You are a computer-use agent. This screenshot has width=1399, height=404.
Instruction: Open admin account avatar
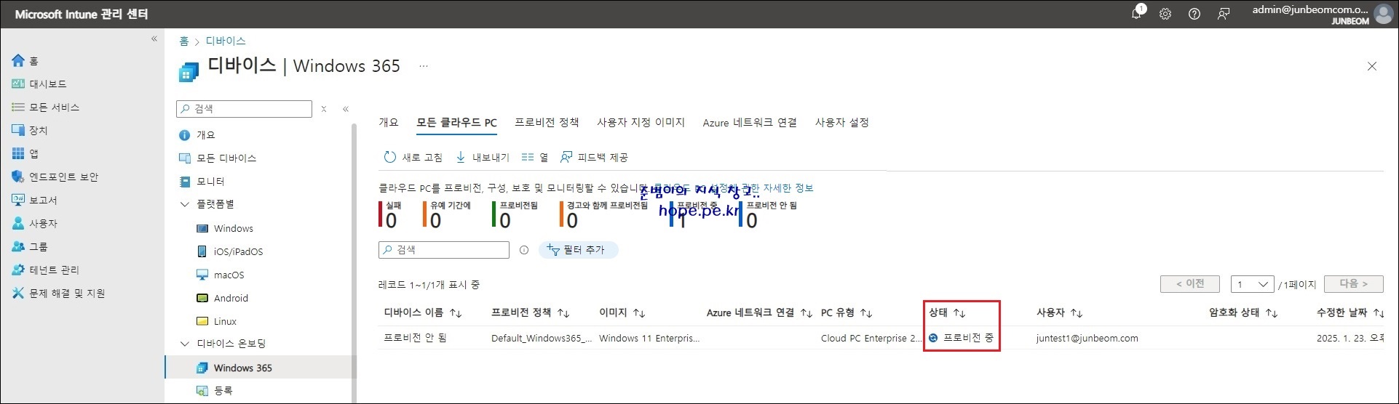pos(1383,14)
